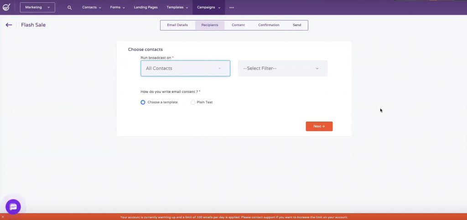Expand the Contacts menu
Viewport: 467px width, 220px height.
click(x=92, y=8)
